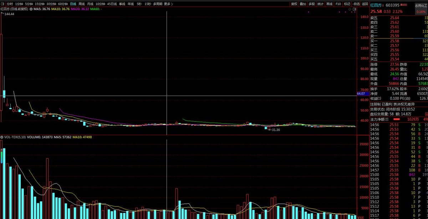The width and height of the screenshot is (428, 219).
Task: Click the 14:57 trade row with 108
Action: pyautogui.click(x=399, y=170)
